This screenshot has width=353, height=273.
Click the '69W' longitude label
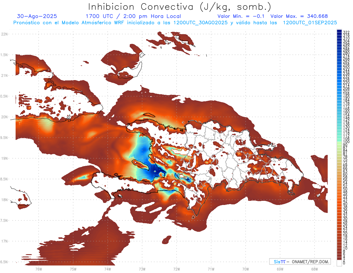point(280,269)
